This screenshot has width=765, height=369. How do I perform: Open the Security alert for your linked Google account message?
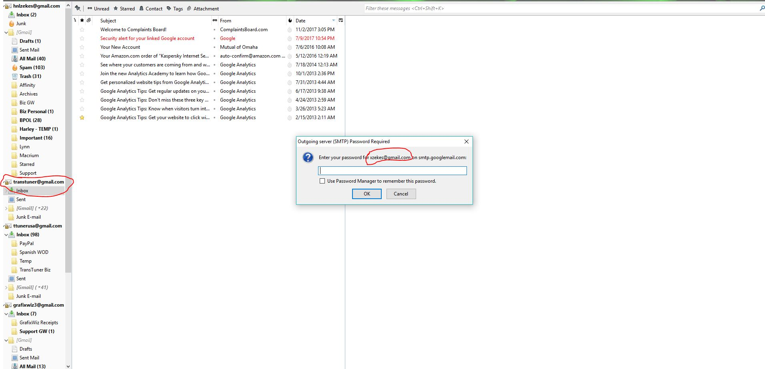click(147, 38)
